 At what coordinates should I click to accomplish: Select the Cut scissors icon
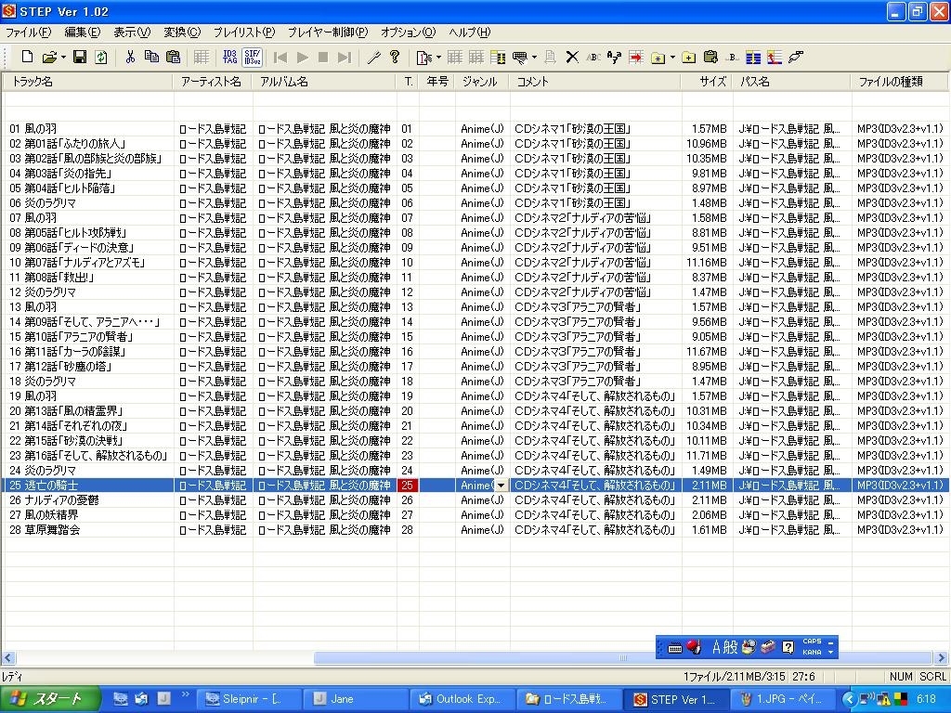(130, 58)
